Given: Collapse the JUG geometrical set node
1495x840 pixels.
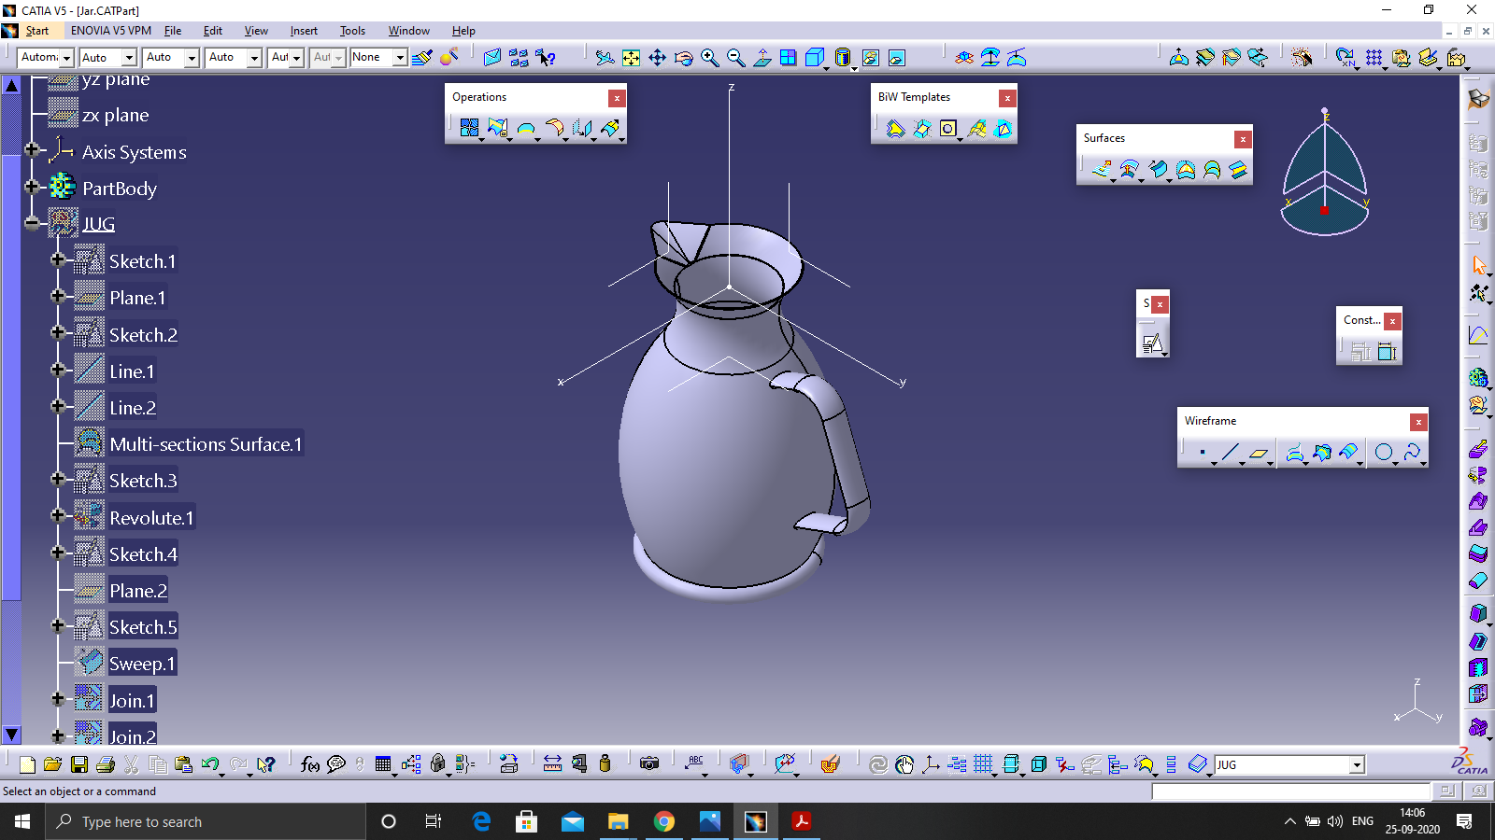Looking at the screenshot, I should 33,223.
